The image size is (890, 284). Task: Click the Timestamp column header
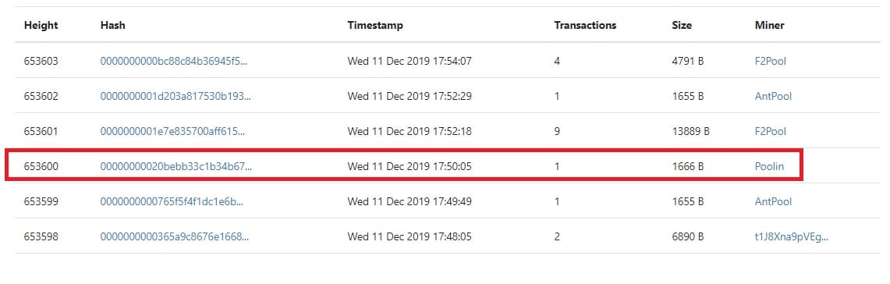(375, 26)
